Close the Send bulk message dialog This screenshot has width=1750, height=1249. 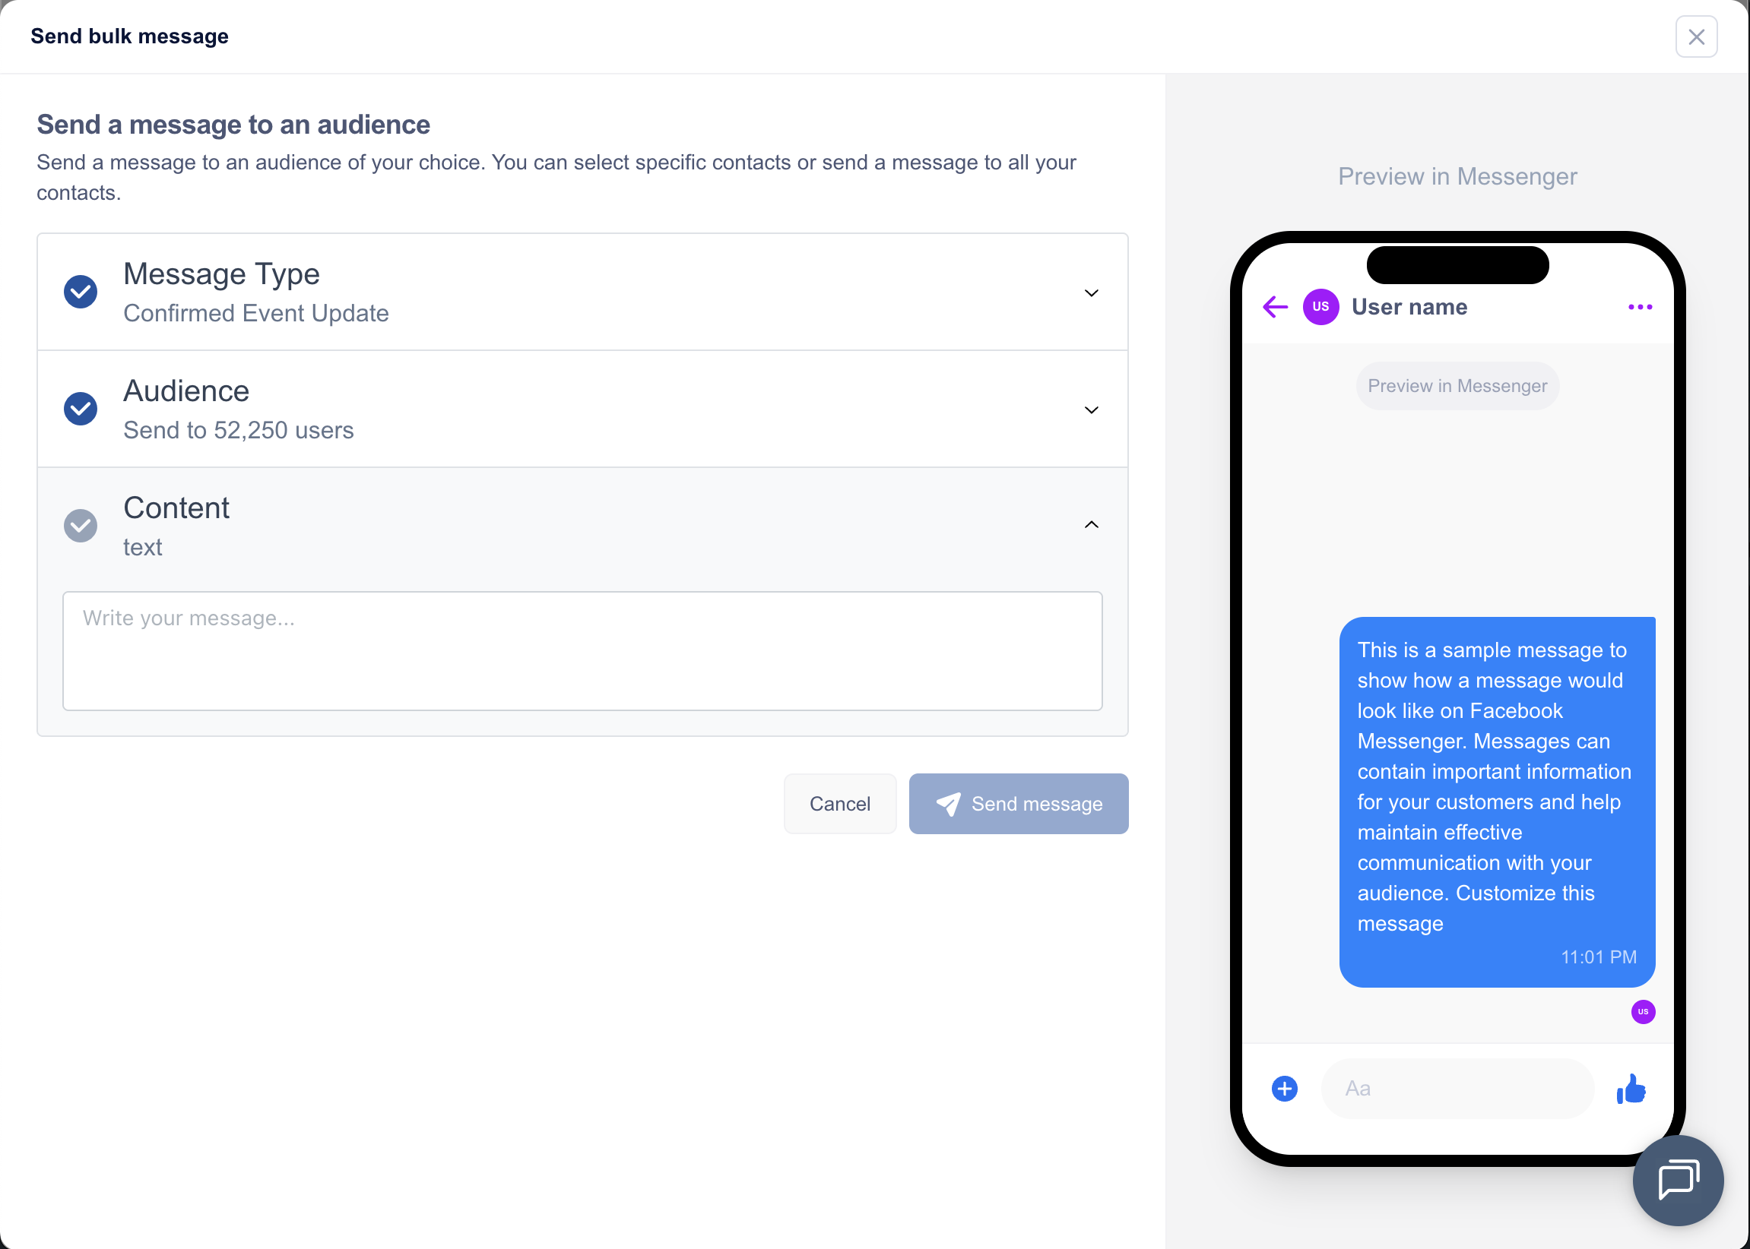(x=1696, y=36)
